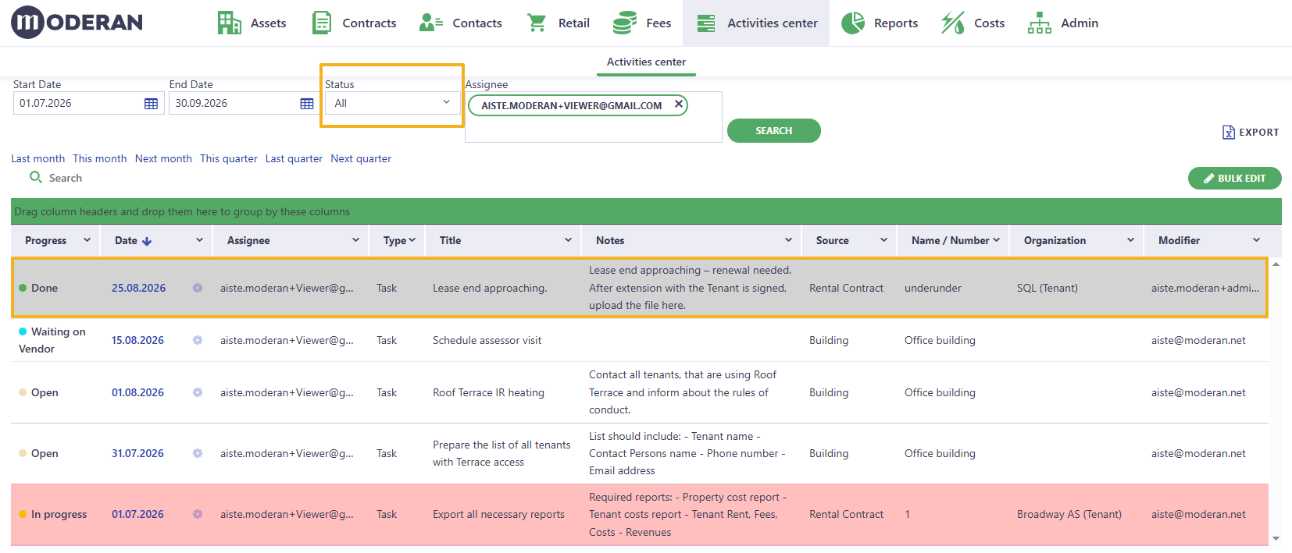Expand the Assignee column menu
Image resolution: width=1292 pixels, height=553 pixels.
[355, 240]
